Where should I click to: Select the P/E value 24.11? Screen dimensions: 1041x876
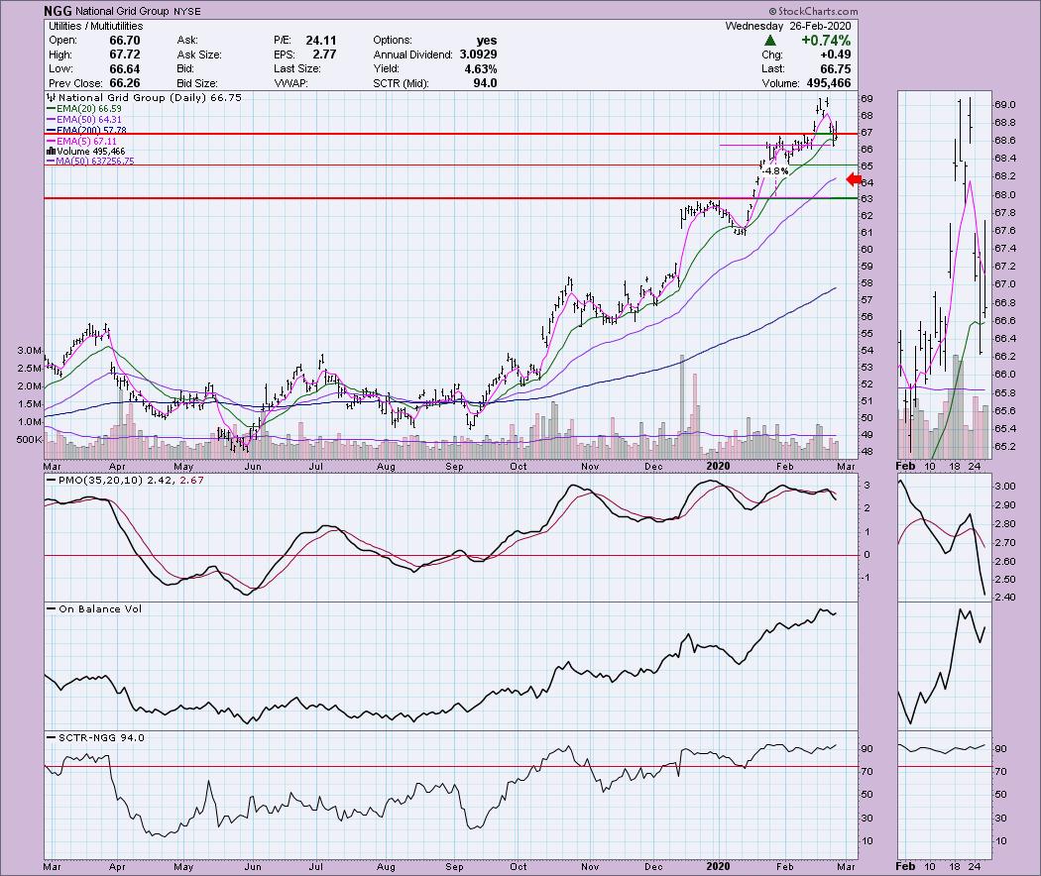pos(320,41)
